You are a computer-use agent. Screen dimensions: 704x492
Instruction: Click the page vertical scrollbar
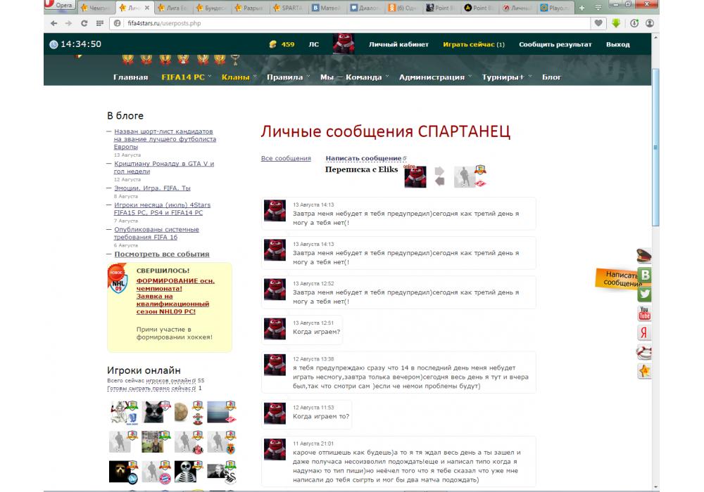click(655, 148)
